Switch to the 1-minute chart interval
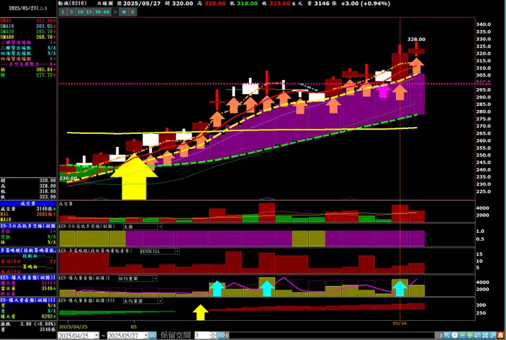506x340 pixels. click(x=63, y=12)
